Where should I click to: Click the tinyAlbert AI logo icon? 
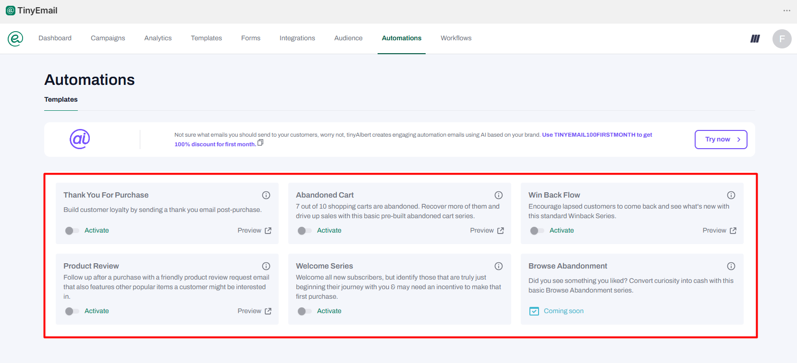(80, 139)
